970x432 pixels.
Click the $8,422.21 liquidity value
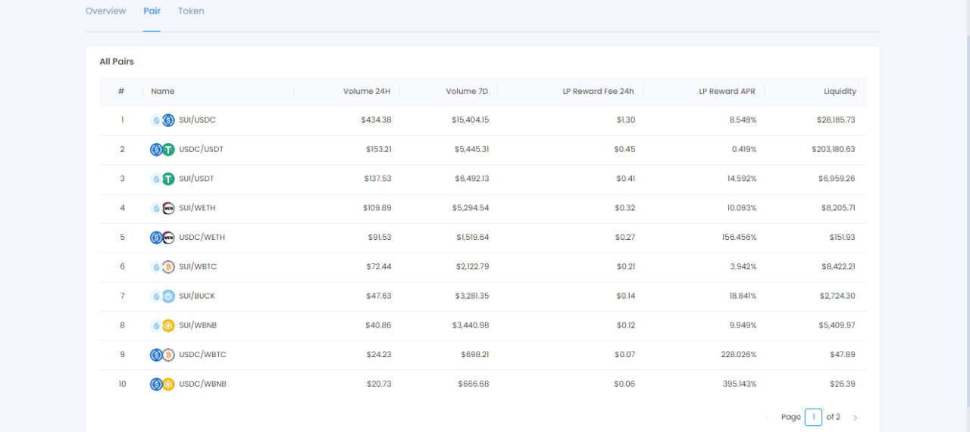tap(838, 267)
